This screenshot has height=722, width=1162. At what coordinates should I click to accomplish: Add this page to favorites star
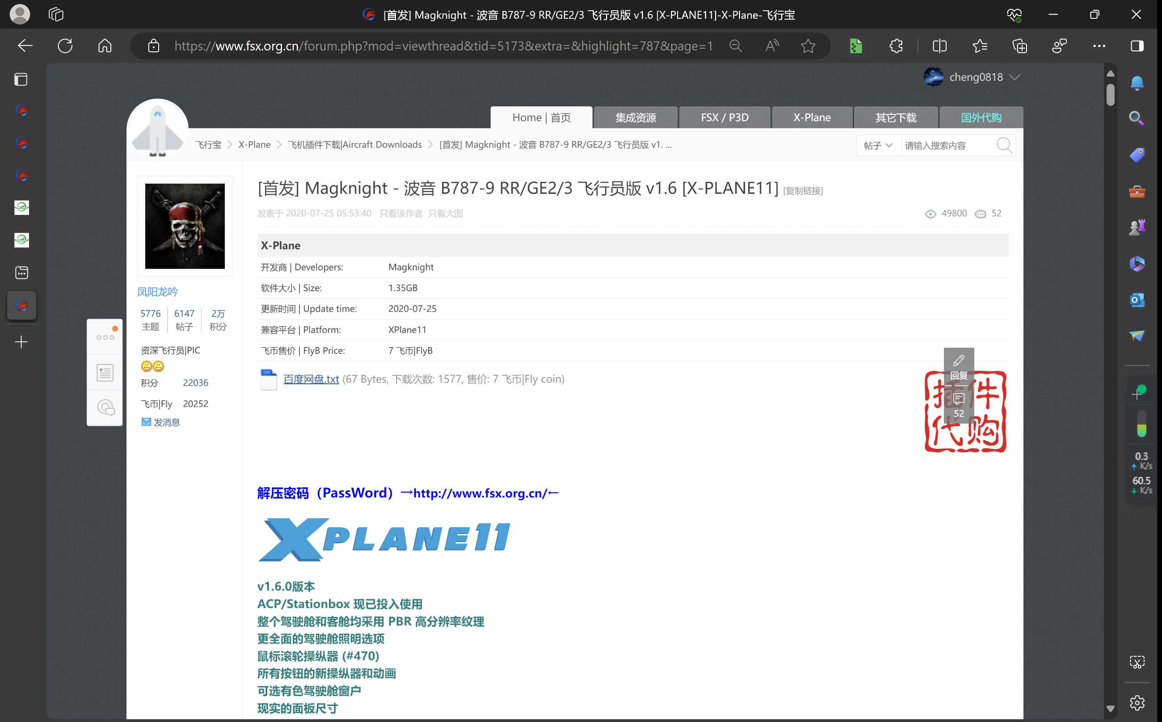coord(808,46)
